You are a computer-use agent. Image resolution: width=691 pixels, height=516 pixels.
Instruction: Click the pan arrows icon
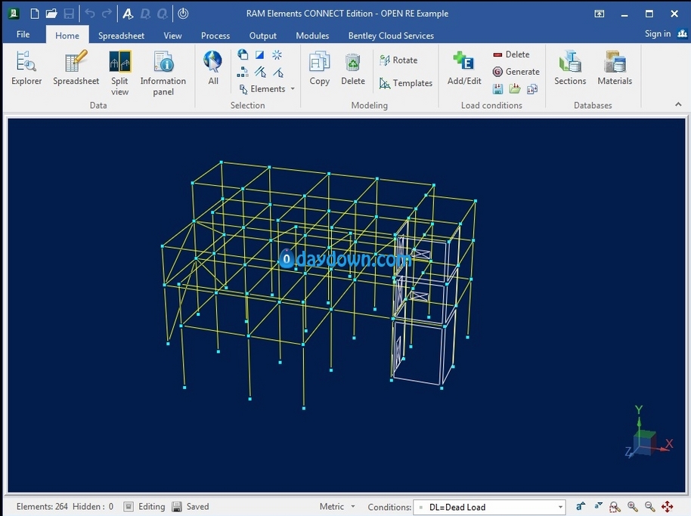click(x=668, y=507)
